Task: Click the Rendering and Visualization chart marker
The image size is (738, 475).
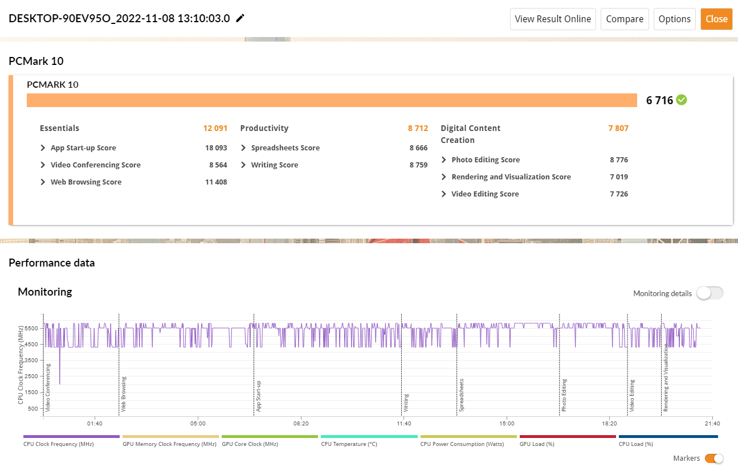Action: click(665, 378)
